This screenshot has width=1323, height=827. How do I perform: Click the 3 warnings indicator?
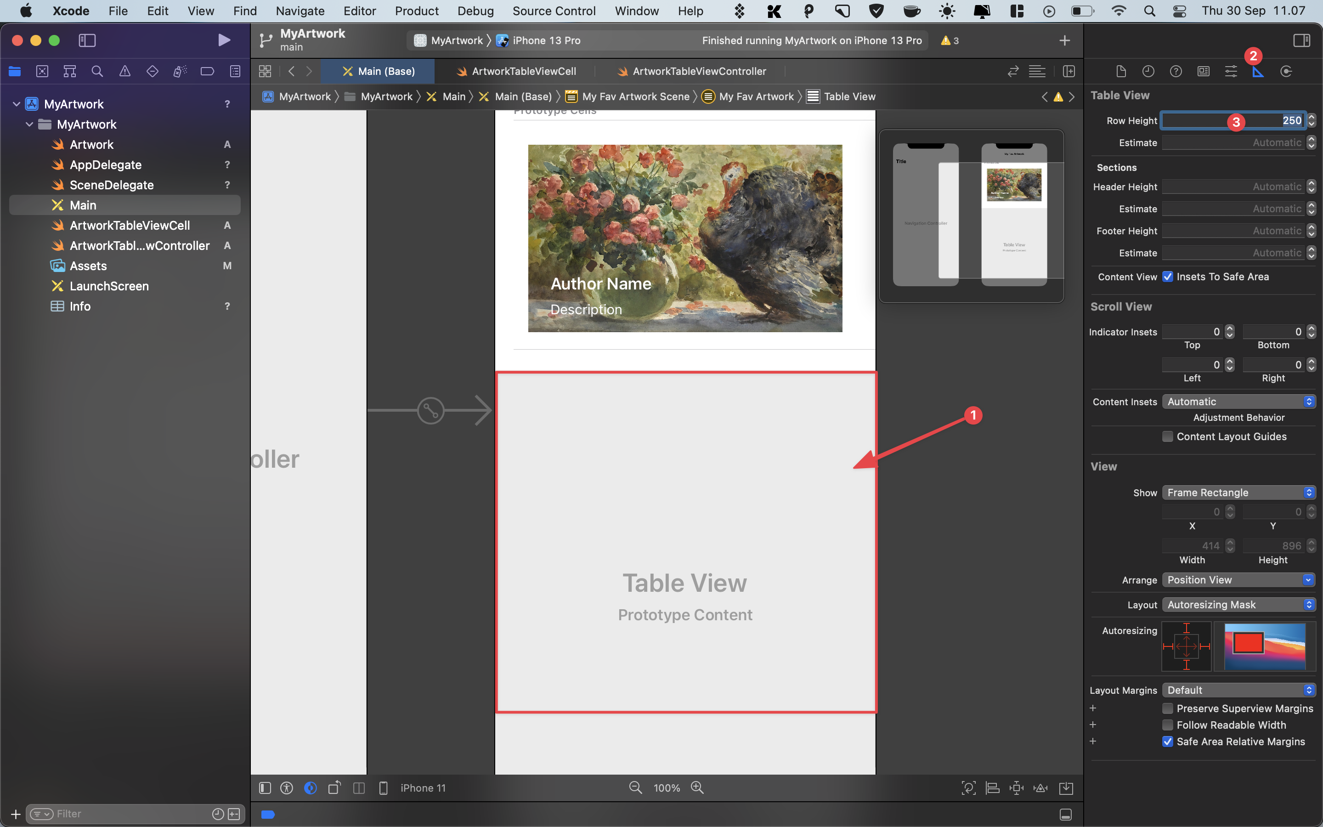click(950, 40)
